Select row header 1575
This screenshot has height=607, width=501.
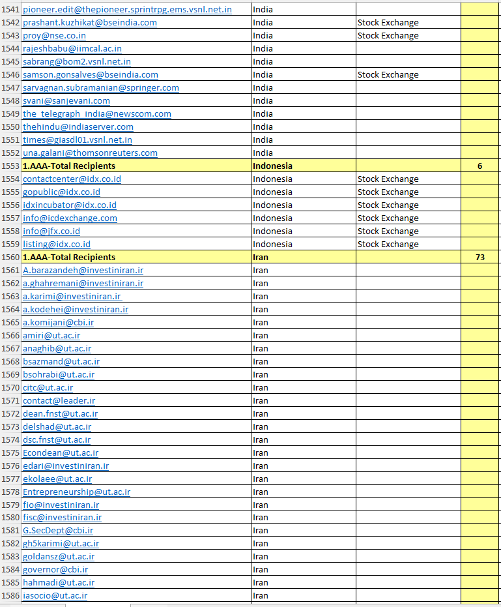(10, 452)
